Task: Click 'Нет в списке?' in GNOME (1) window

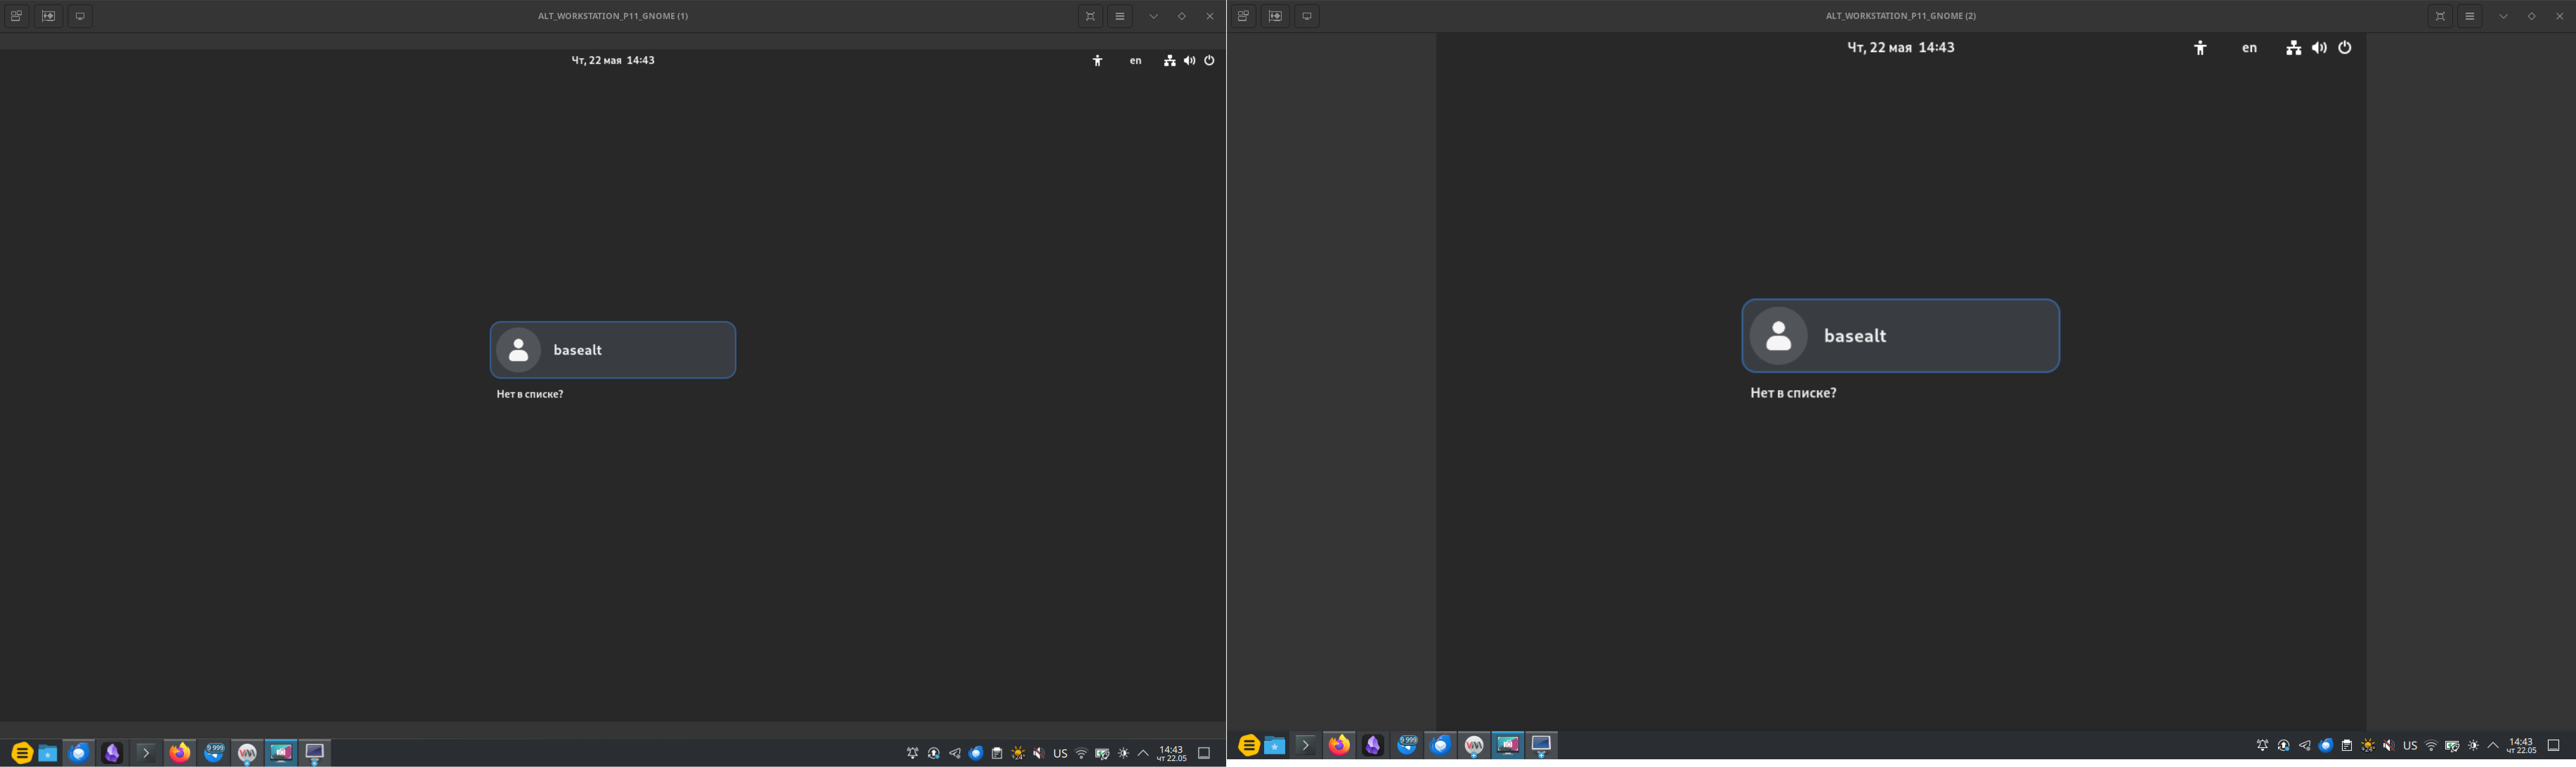Action: point(530,394)
